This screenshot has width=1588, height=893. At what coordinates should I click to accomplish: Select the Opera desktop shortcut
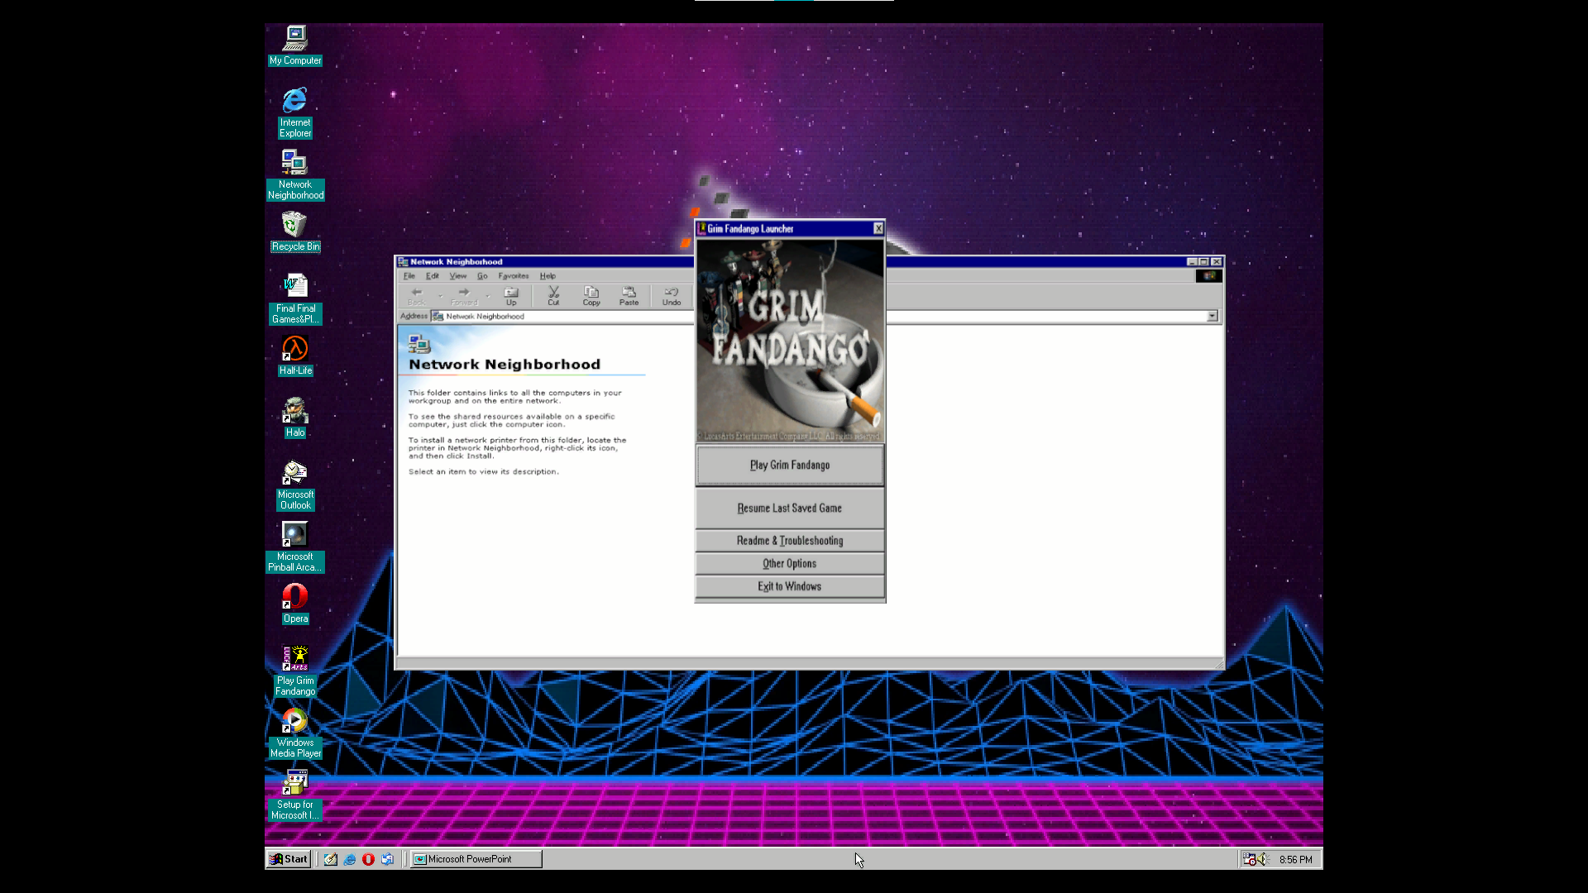click(295, 597)
